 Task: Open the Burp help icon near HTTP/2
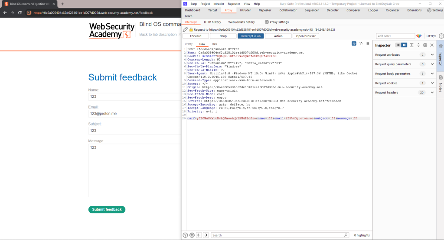pos(440,36)
